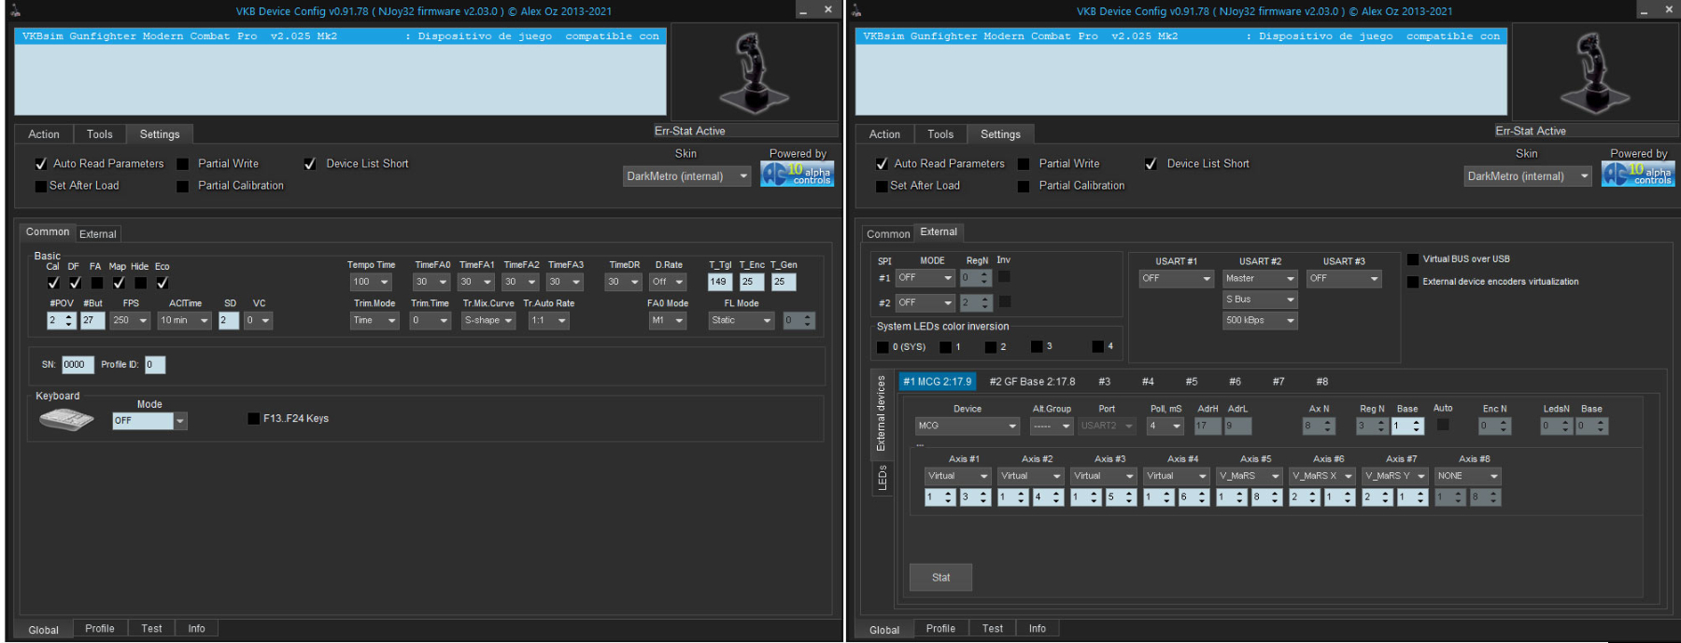This screenshot has width=1681, height=643.
Task: Open the SPI #1 MODE dropdown
Action: click(925, 278)
